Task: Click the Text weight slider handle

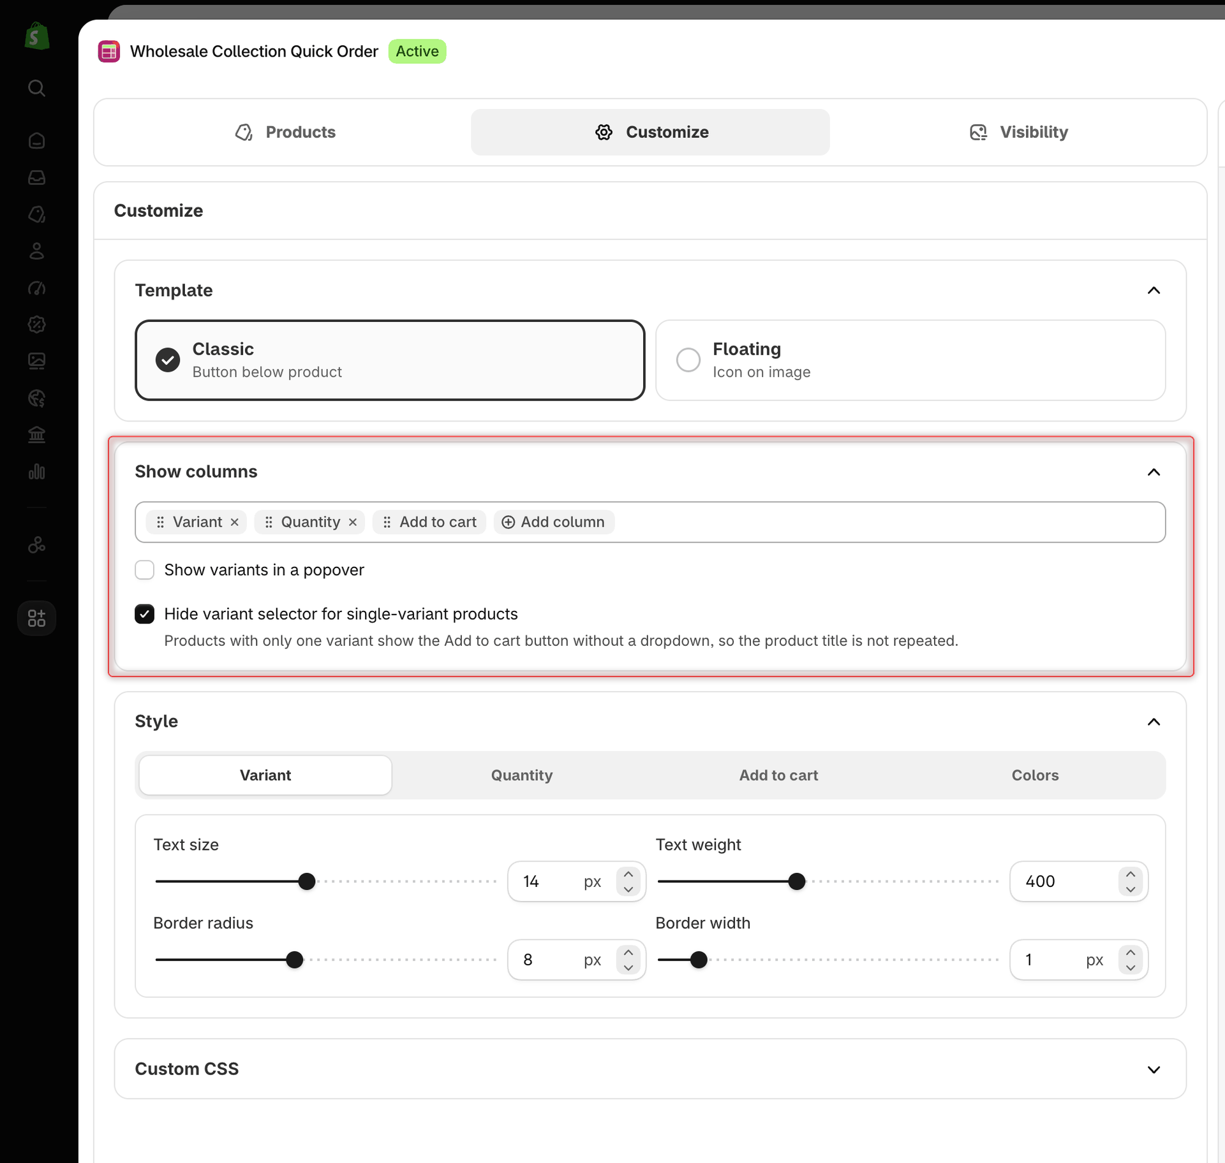Action: pyautogui.click(x=796, y=882)
